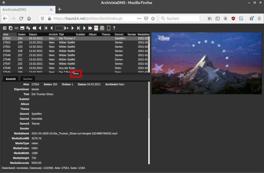Click the copy documents icon
The width and height of the screenshot is (264, 173).
point(10,28)
